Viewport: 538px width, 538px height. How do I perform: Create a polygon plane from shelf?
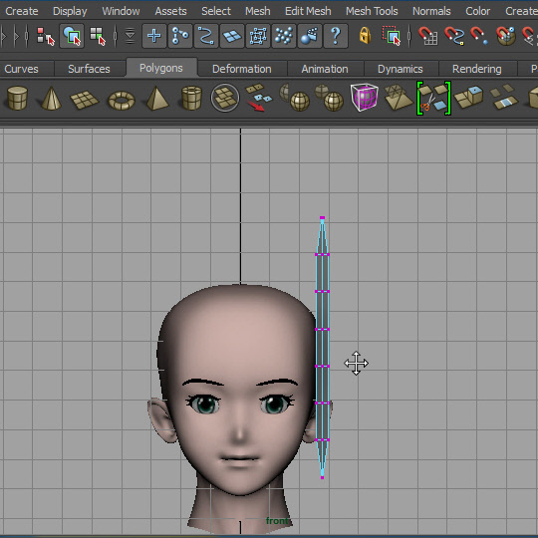pos(85,100)
